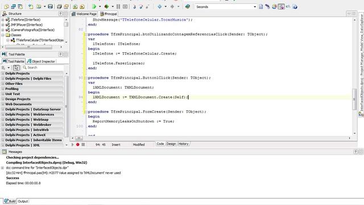The height and width of the screenshot is (205, 364).
Task: Click the H2077 hint message line
Action: tap(63, 173)
